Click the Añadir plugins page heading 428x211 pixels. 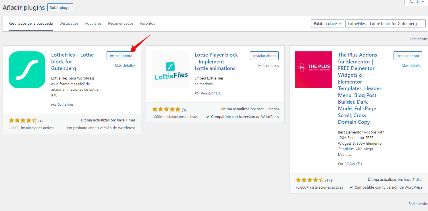(24, 8)
